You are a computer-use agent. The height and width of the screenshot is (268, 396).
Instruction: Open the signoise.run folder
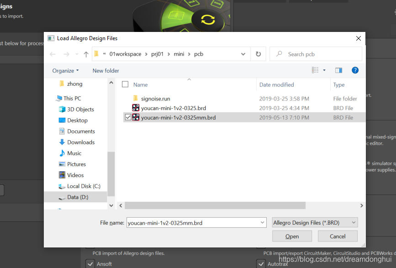click(x=155, y=99)
